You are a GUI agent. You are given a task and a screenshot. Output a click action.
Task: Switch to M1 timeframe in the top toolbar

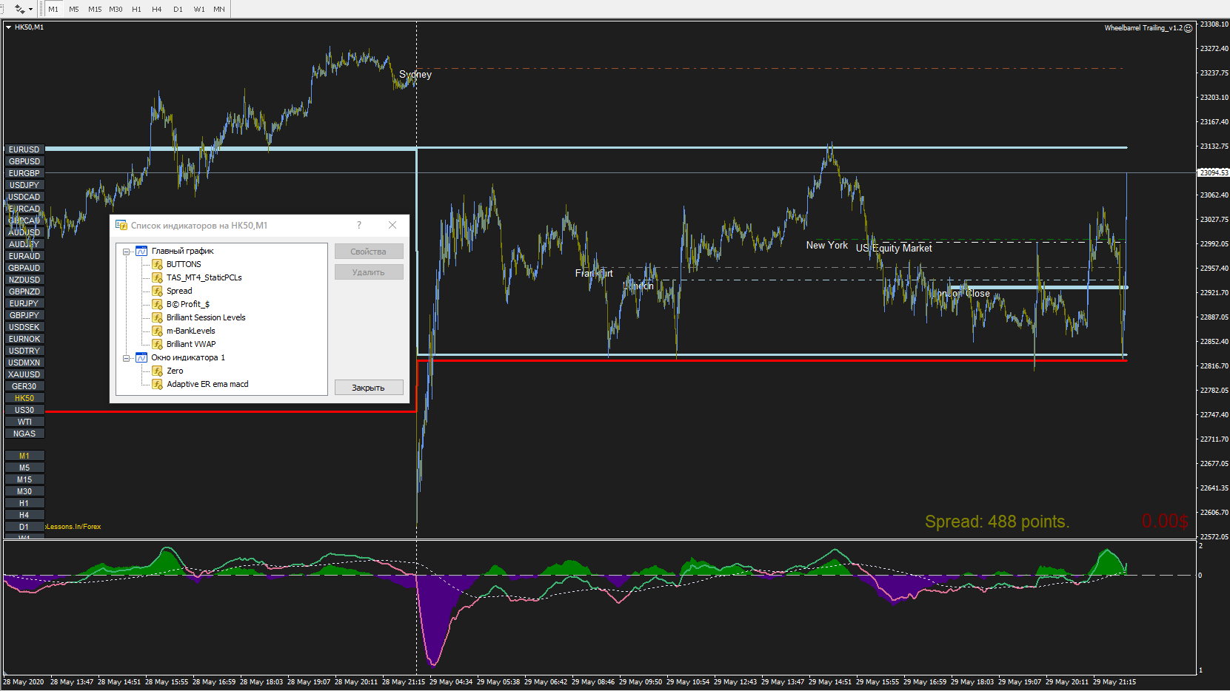[x=53, y=10]
